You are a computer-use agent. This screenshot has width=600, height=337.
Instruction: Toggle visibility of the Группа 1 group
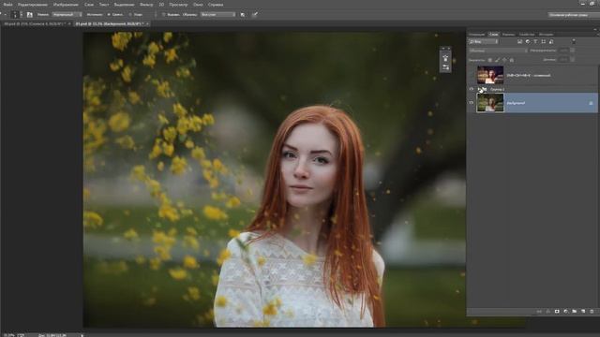pyautogui.click(x=472, y=89)
